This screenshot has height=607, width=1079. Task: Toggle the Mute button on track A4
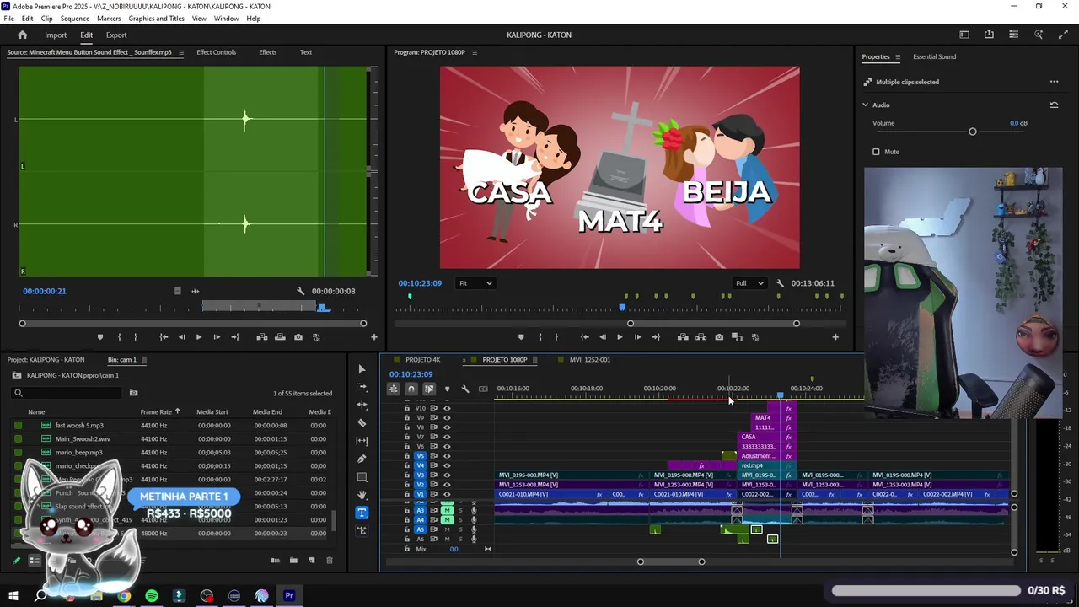coord(448,520)
